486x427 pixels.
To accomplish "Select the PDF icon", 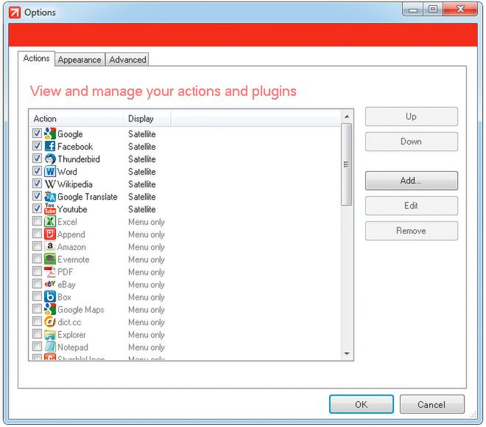I will pos(50,272).
